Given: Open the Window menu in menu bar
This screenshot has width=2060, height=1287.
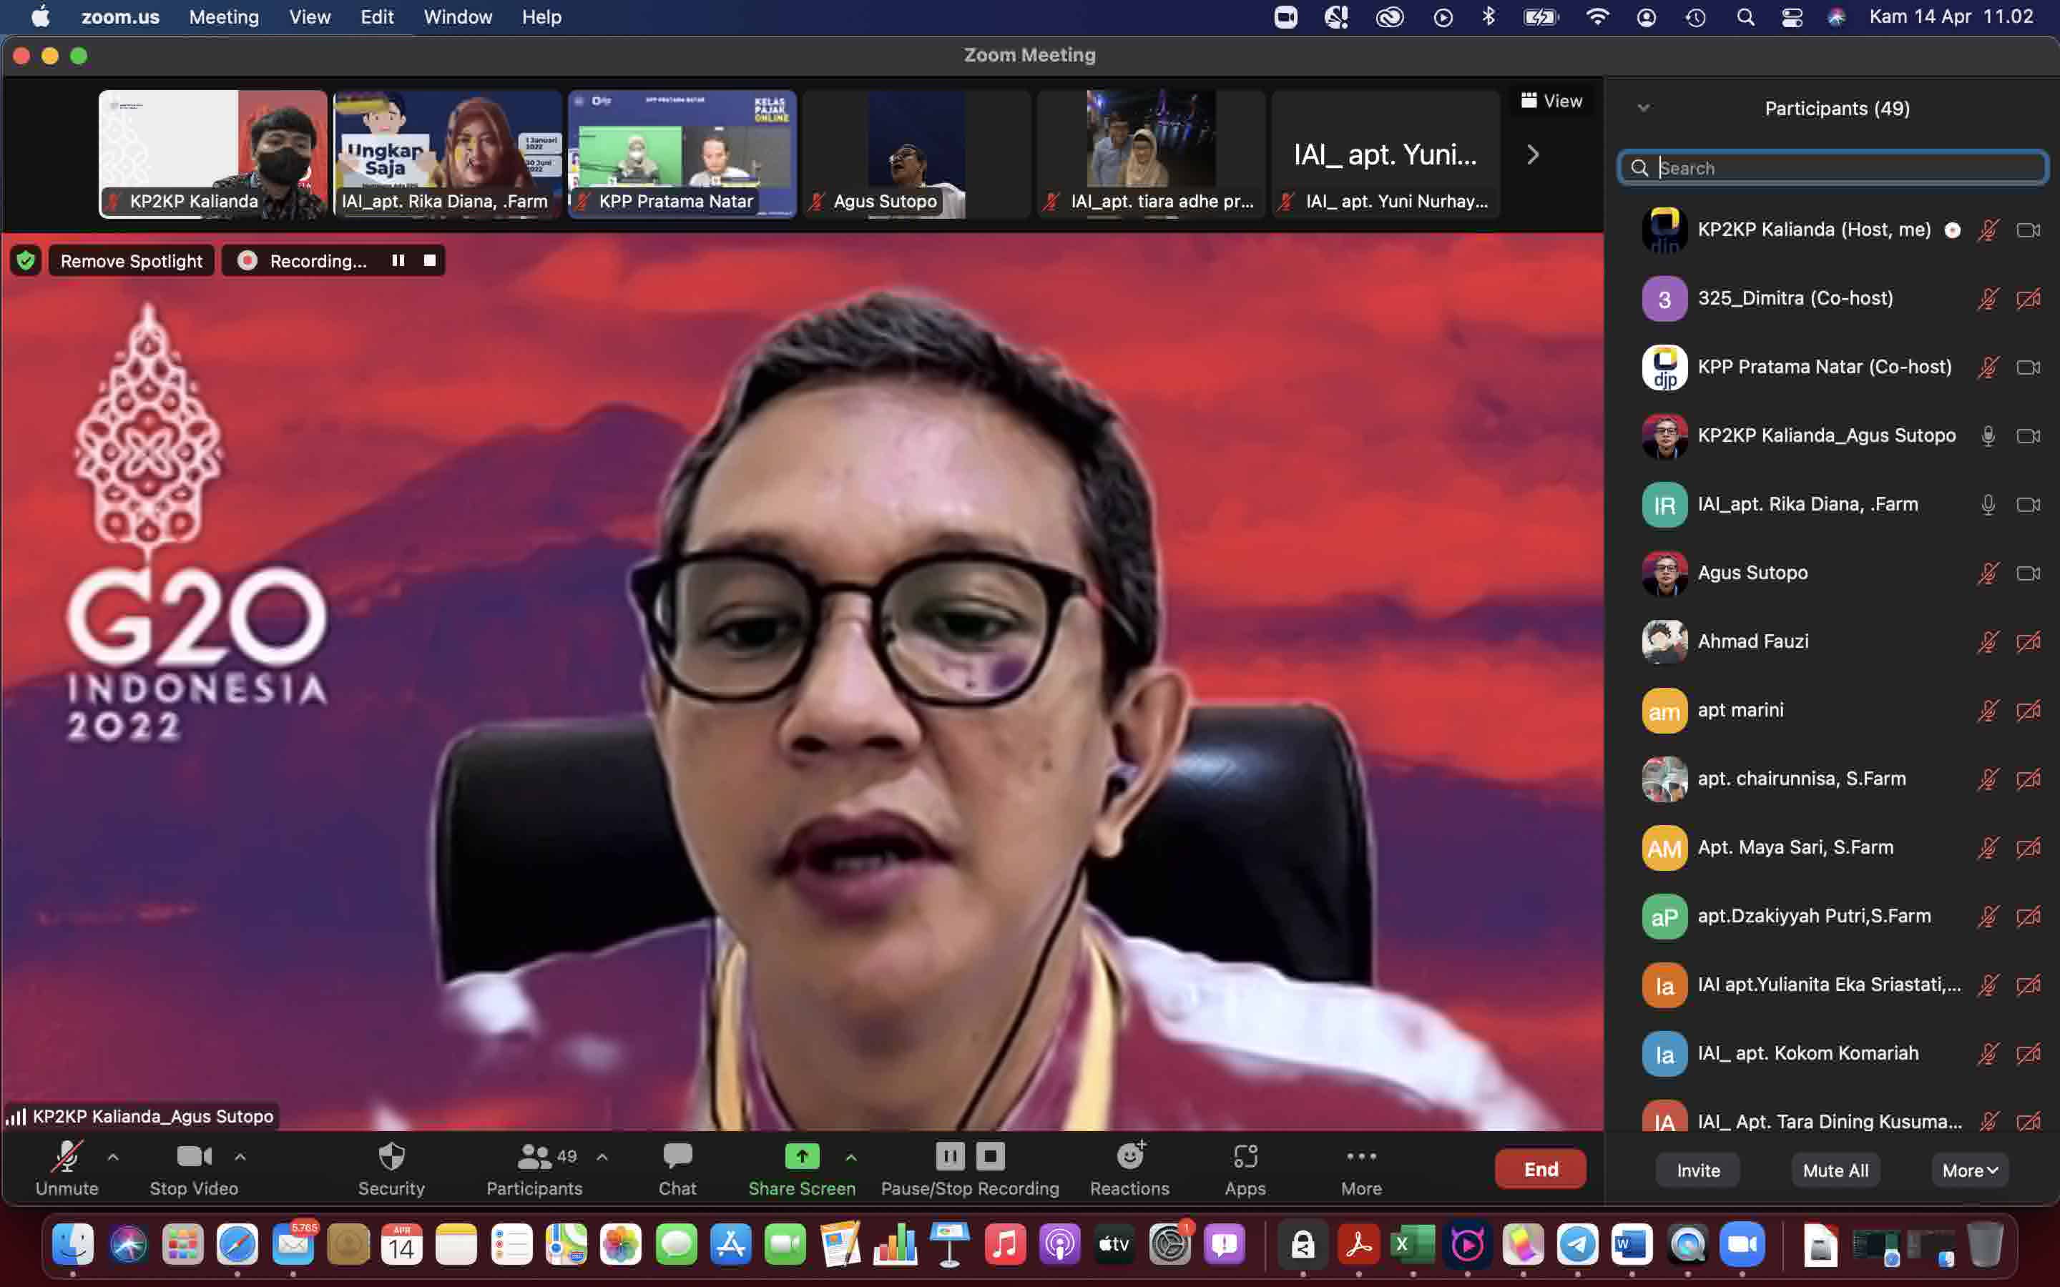Looking at the screenshot, I should [x=457, y=17].
